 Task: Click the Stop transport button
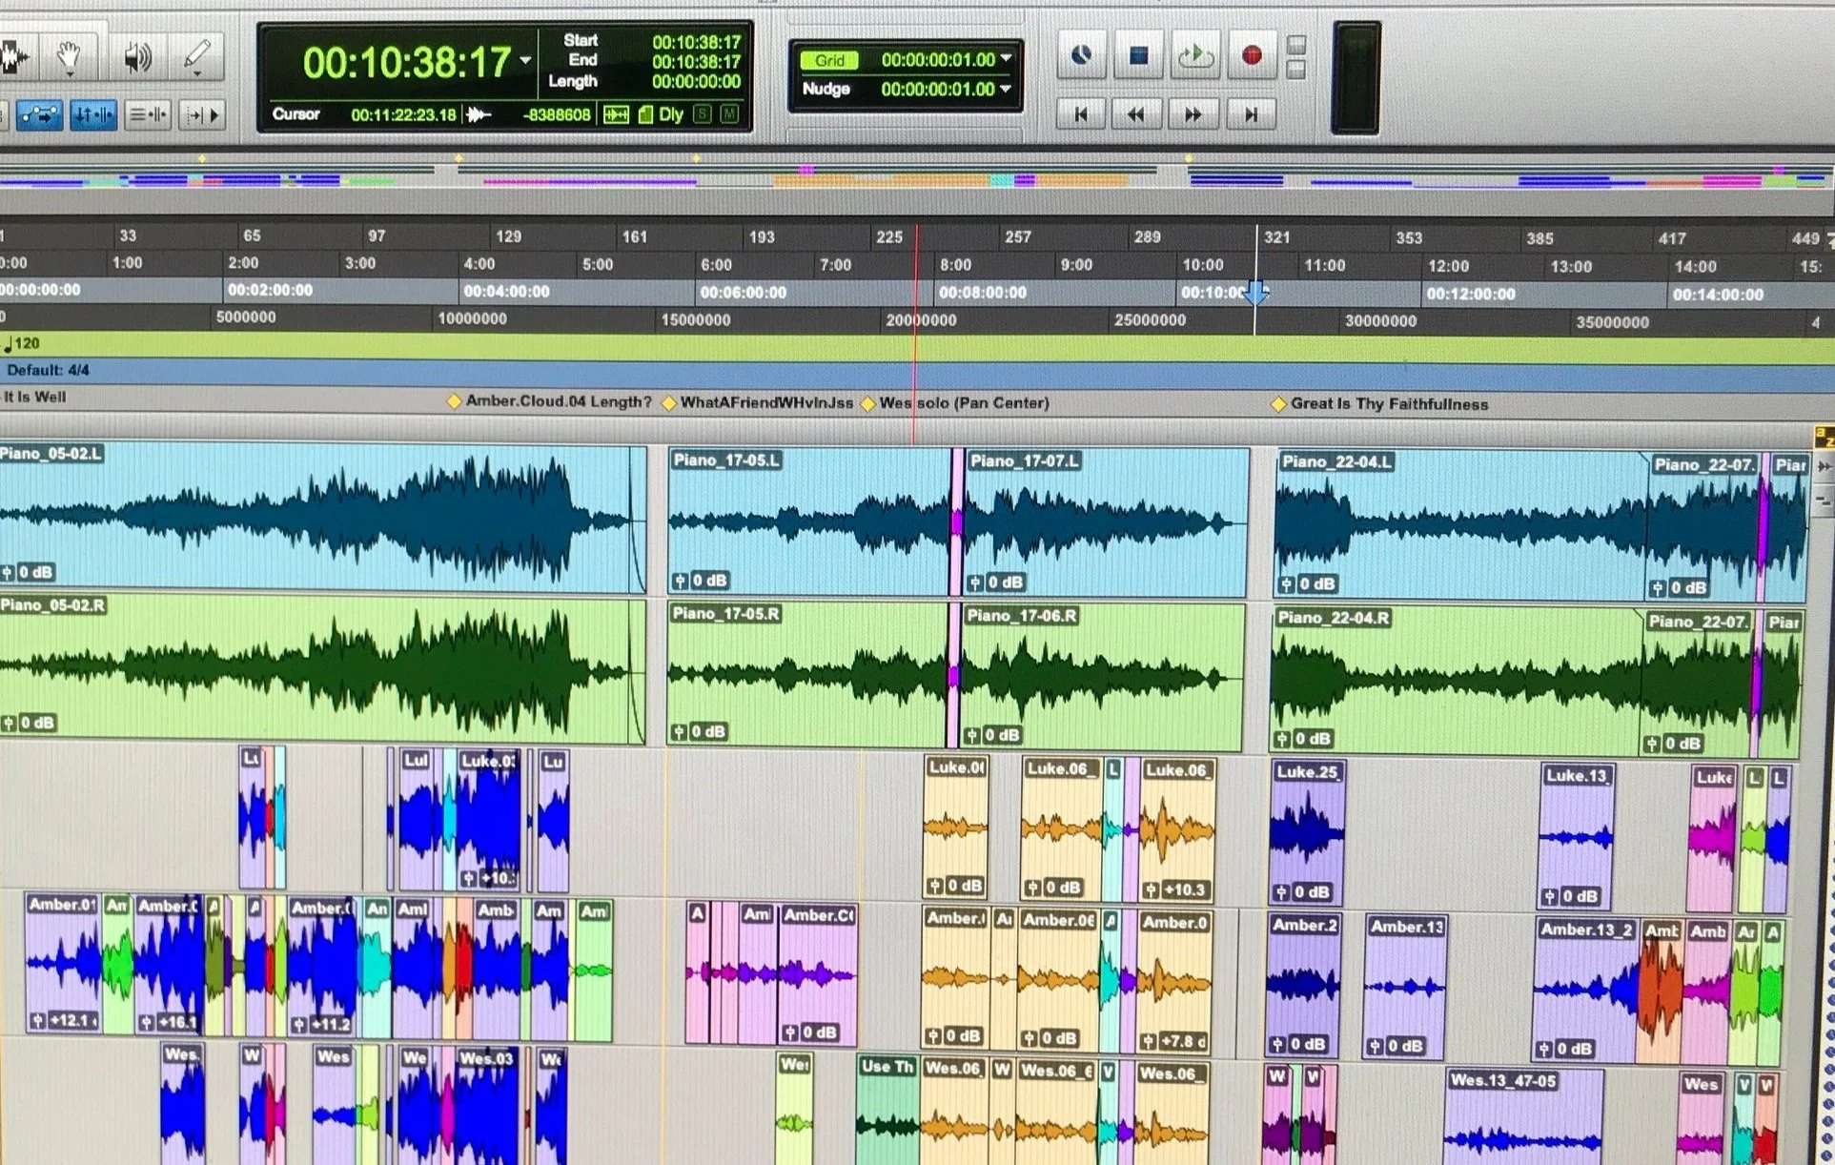click(x=1138, y=56)
